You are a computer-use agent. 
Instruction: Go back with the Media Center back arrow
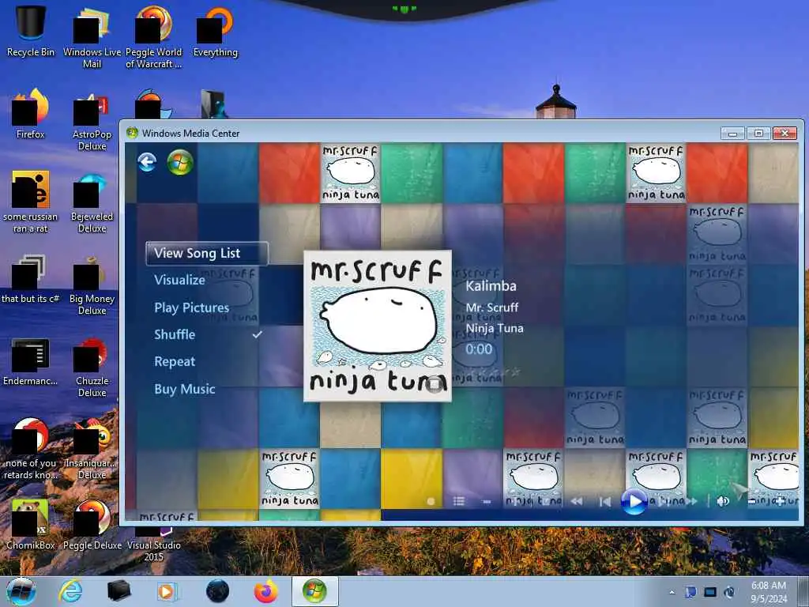coord(147,162)
